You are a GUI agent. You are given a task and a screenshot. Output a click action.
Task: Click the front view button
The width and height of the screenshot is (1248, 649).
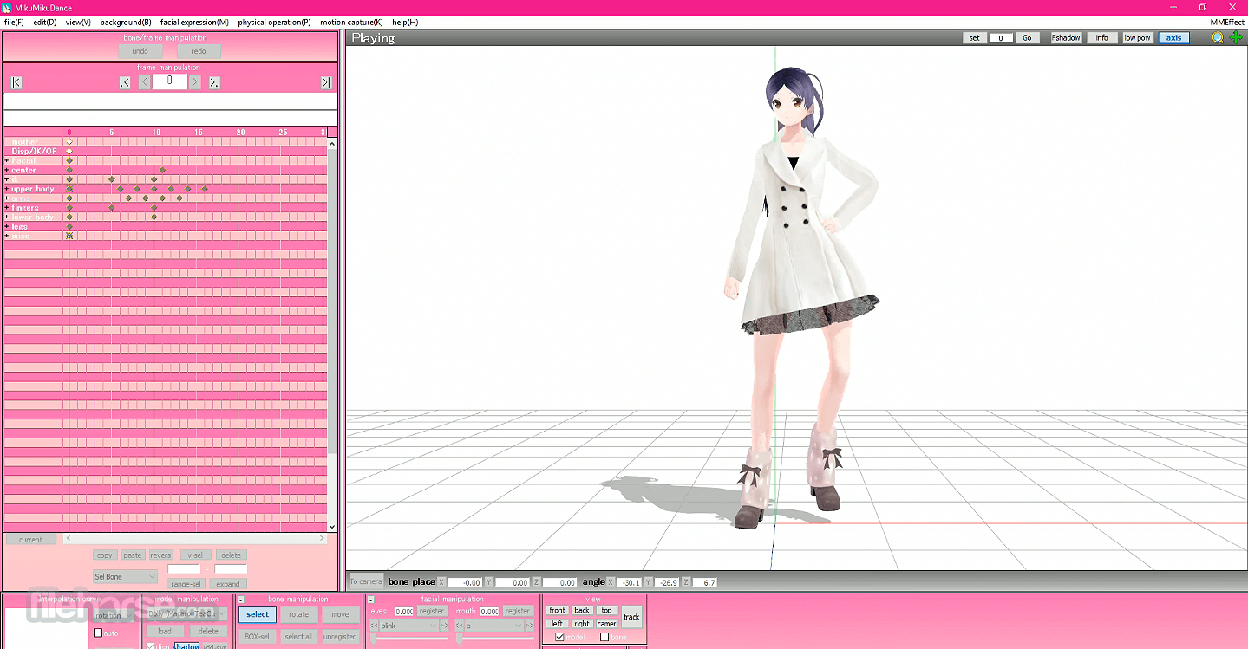tap(558, 610)
